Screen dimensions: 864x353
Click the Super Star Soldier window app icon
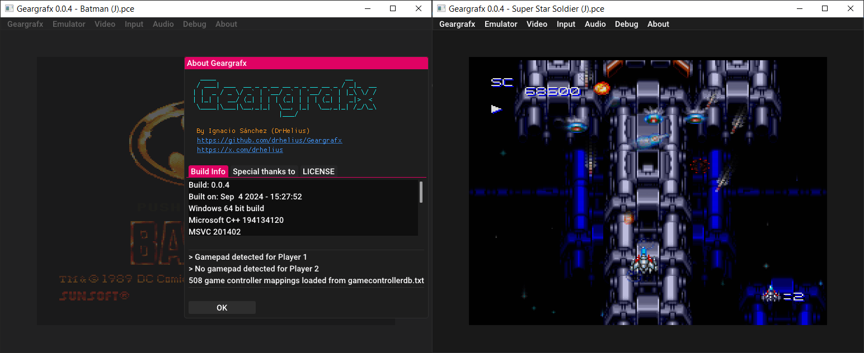click(x=441, y=8)
